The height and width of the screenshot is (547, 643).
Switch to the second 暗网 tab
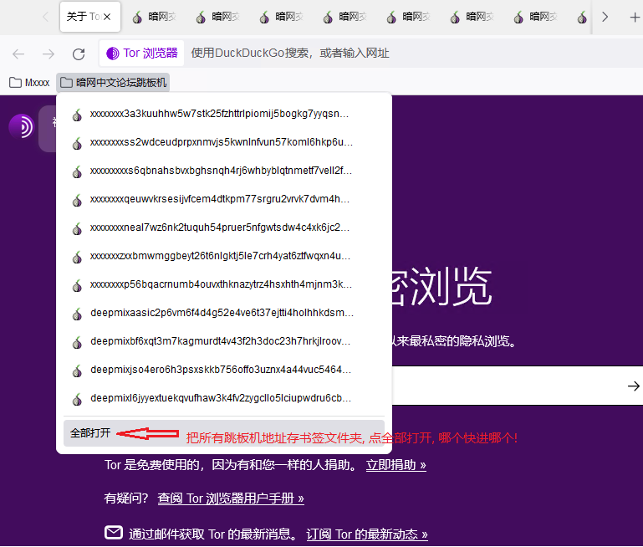(218, 17)
